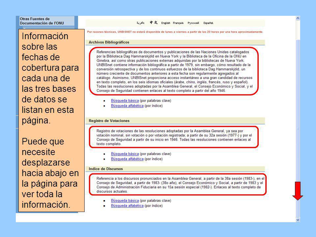Click the vertical scrollbar thumb
Screen dimensions: 316x237
(298, 129)
